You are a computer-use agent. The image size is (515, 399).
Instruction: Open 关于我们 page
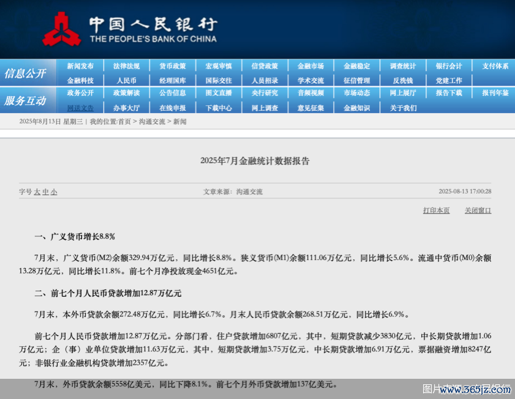(x=403, y=108)
